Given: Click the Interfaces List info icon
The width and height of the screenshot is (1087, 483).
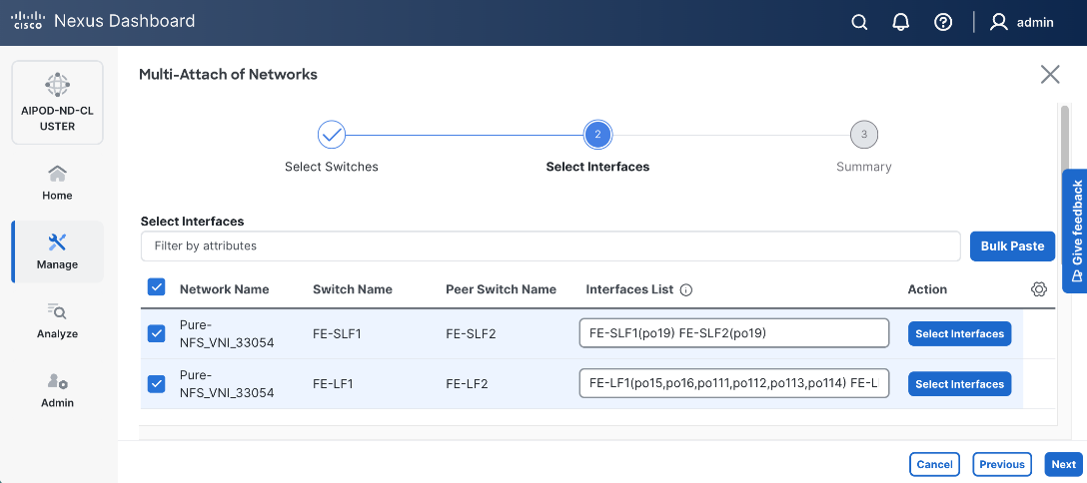Looking at the screenshot, I should pyautogui.click(x=686, y=290).
